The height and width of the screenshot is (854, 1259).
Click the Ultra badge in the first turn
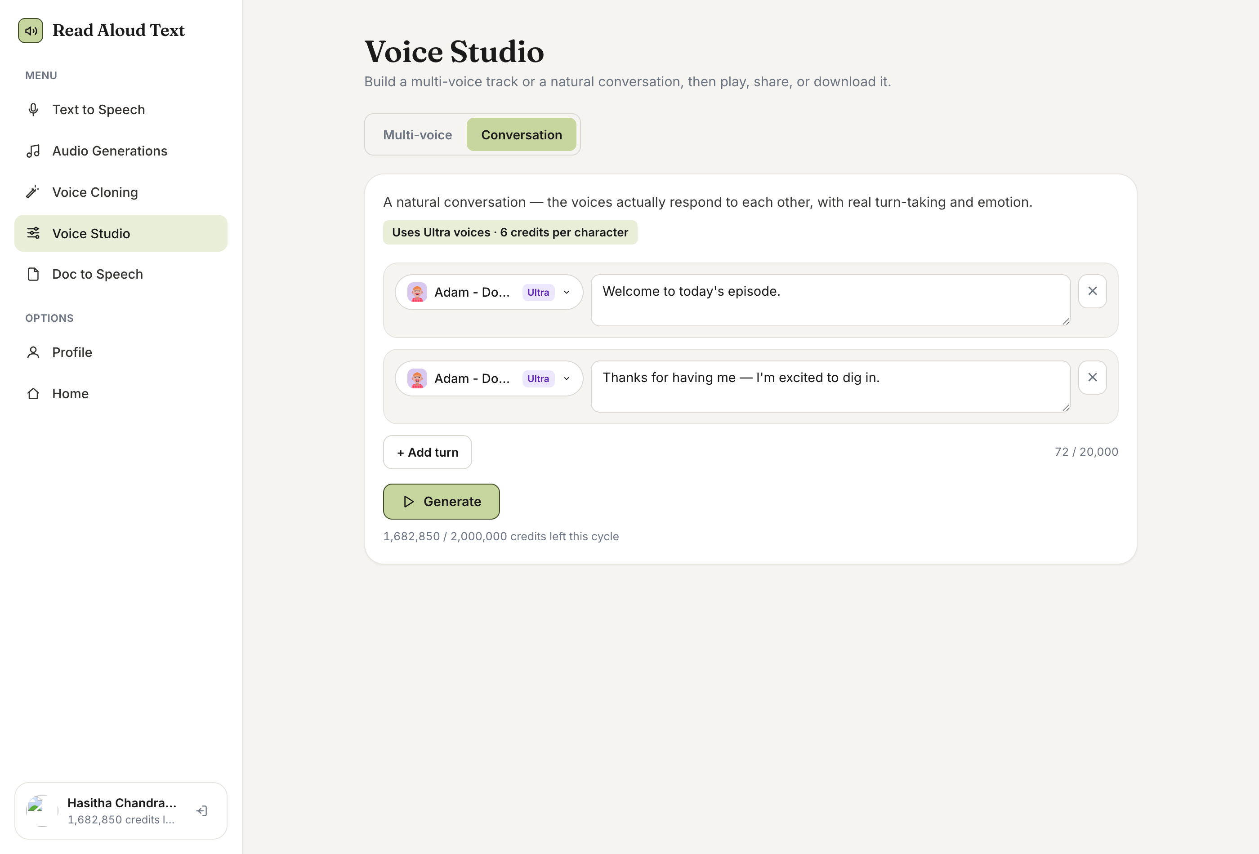(x=538, y=293)
